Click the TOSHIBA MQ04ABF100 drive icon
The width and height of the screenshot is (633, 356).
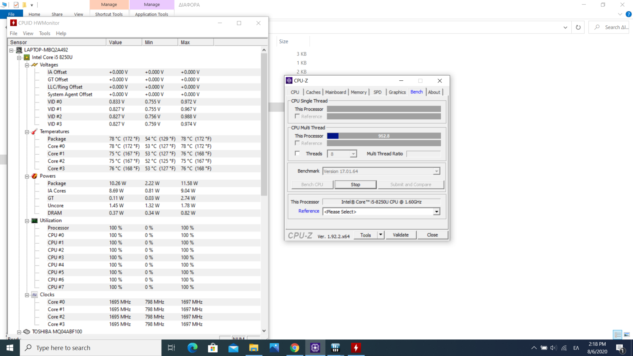coord(27,331)
